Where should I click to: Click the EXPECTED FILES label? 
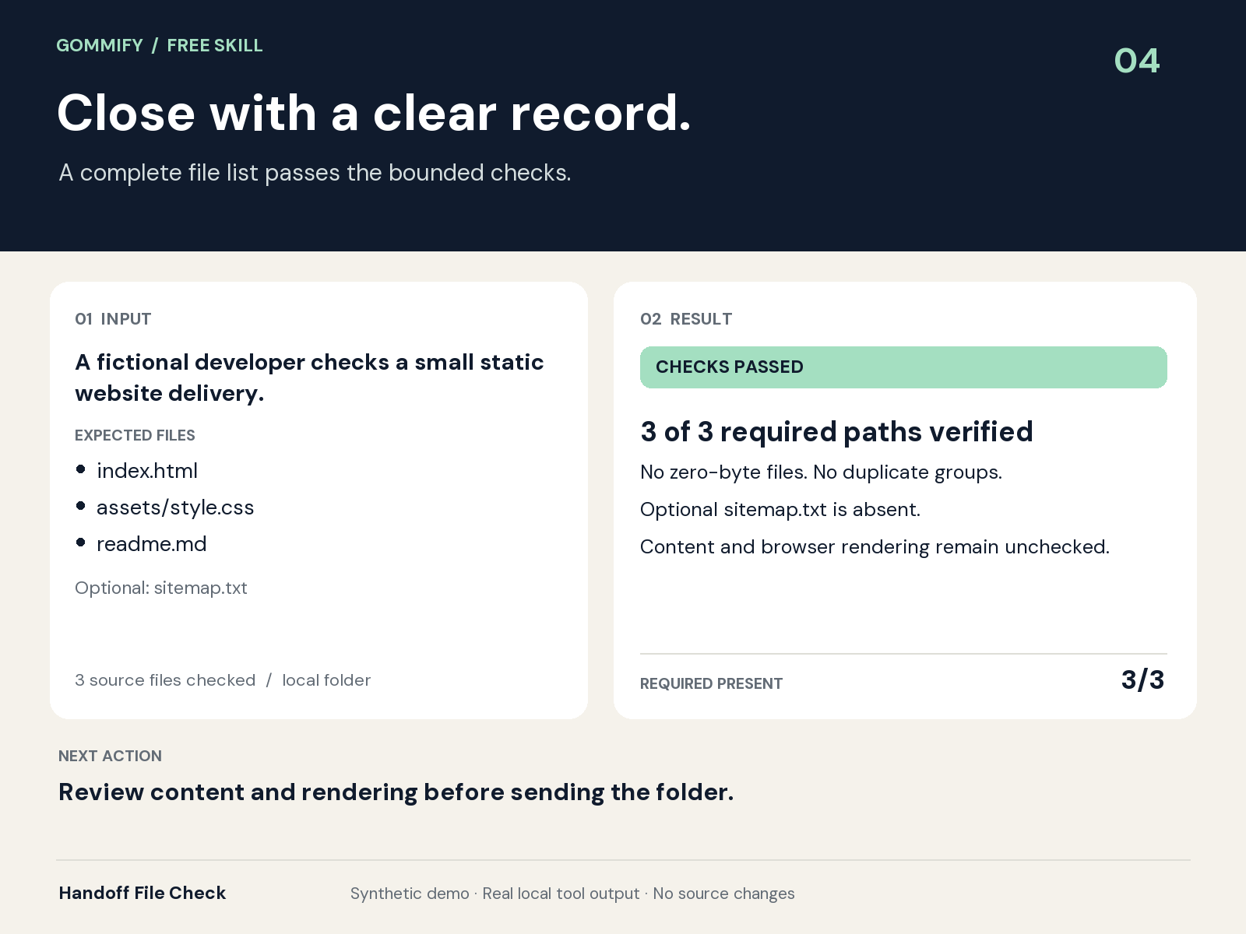coord(135,435)
